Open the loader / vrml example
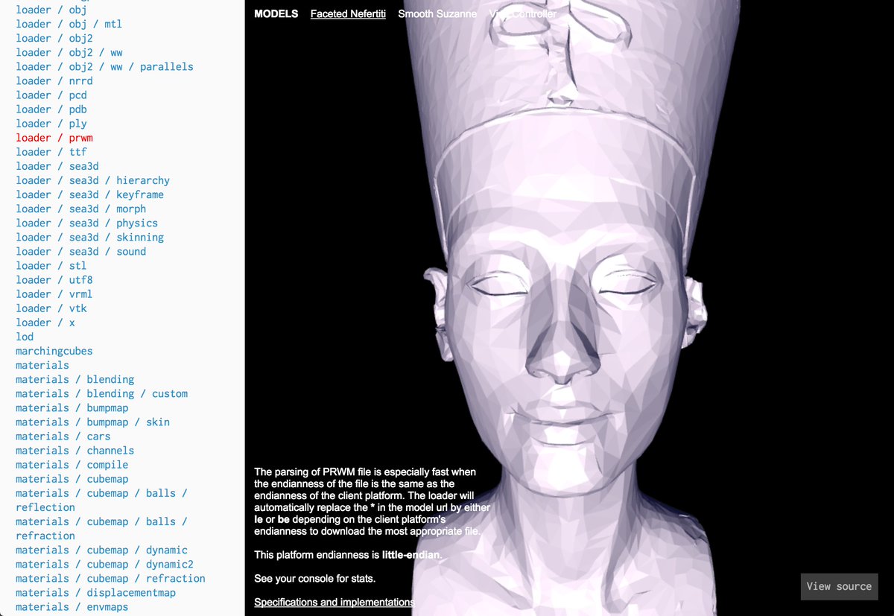894x616 pixels. pyautogui.click(x=54, y=293)
